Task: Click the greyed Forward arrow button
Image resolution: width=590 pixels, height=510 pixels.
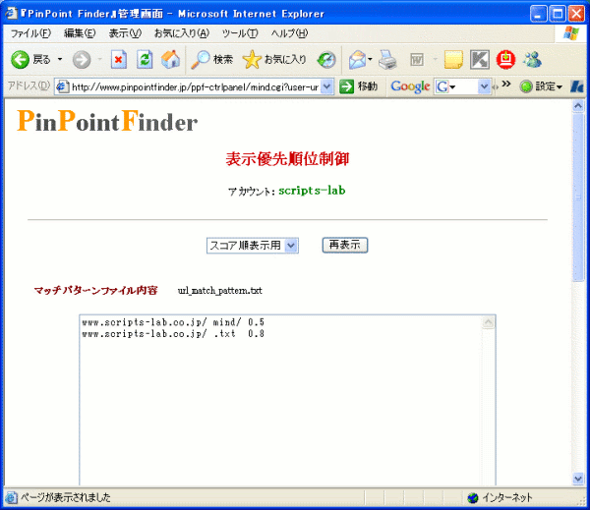Action: 82,59
